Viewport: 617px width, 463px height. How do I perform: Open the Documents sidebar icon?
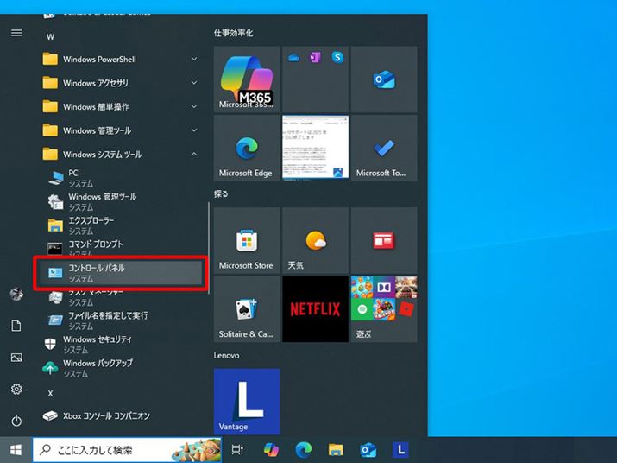[x=16, y=326]
